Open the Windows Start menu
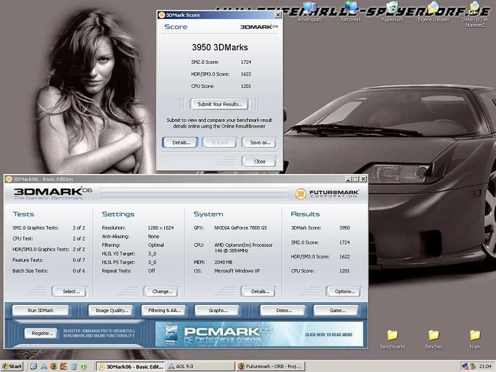Screen dimensions: 496x372 coord(12,366)
